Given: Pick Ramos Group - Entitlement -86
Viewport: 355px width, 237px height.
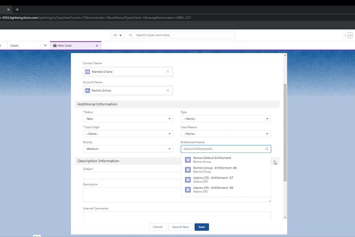Looking at the screenshot, I should (214, 170).
